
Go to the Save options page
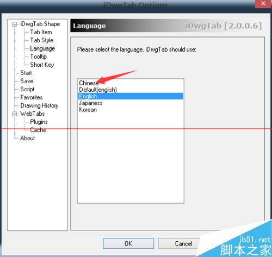[27, 81]
